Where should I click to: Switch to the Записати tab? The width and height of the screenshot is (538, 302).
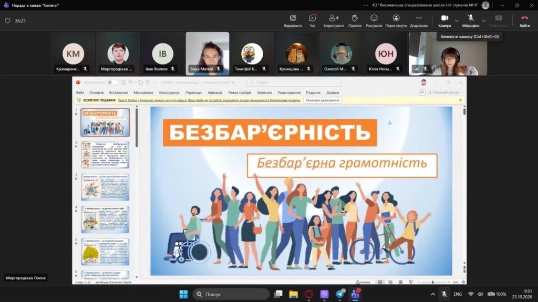pyautogui.click(x=265, y=92)
